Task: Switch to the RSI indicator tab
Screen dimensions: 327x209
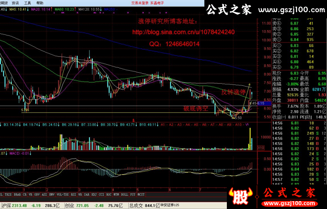Action: click(74, 194)
